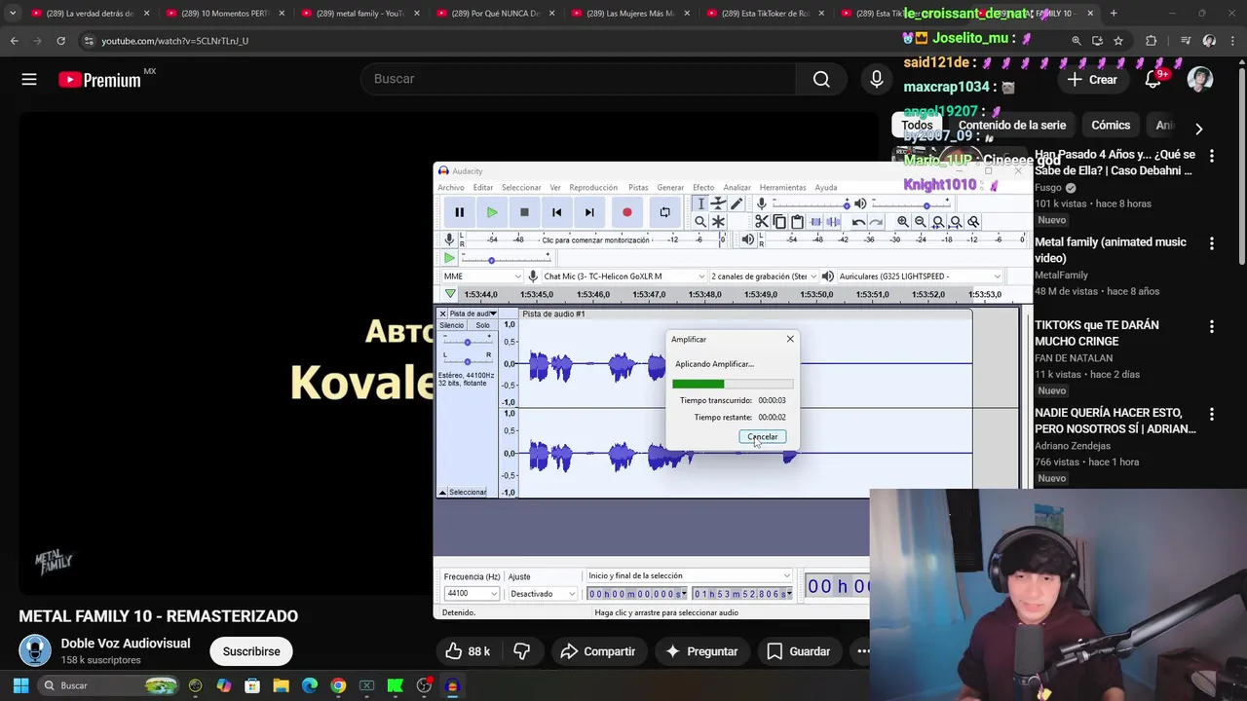The width and height of the screenshot is (1247, 701).
Task: Open the MME audio host dropdown
Action: pyautogui.click(x=482, y=277)
